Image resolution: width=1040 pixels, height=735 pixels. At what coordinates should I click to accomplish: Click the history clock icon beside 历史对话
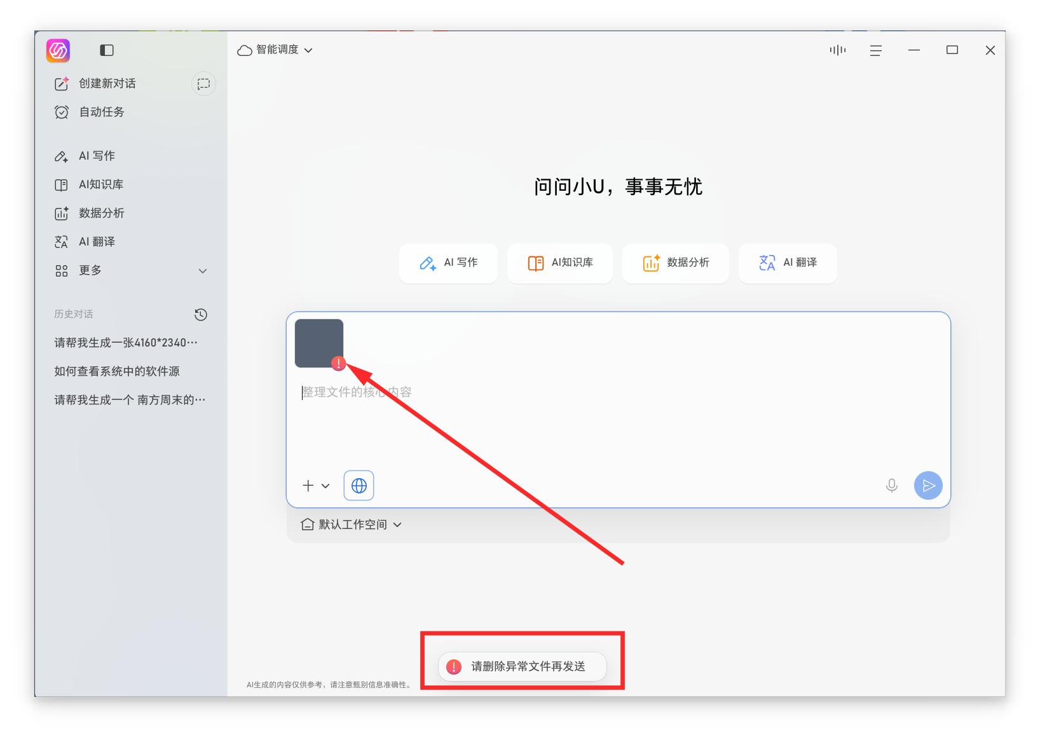pyautogui.click(x=201, y=315)
